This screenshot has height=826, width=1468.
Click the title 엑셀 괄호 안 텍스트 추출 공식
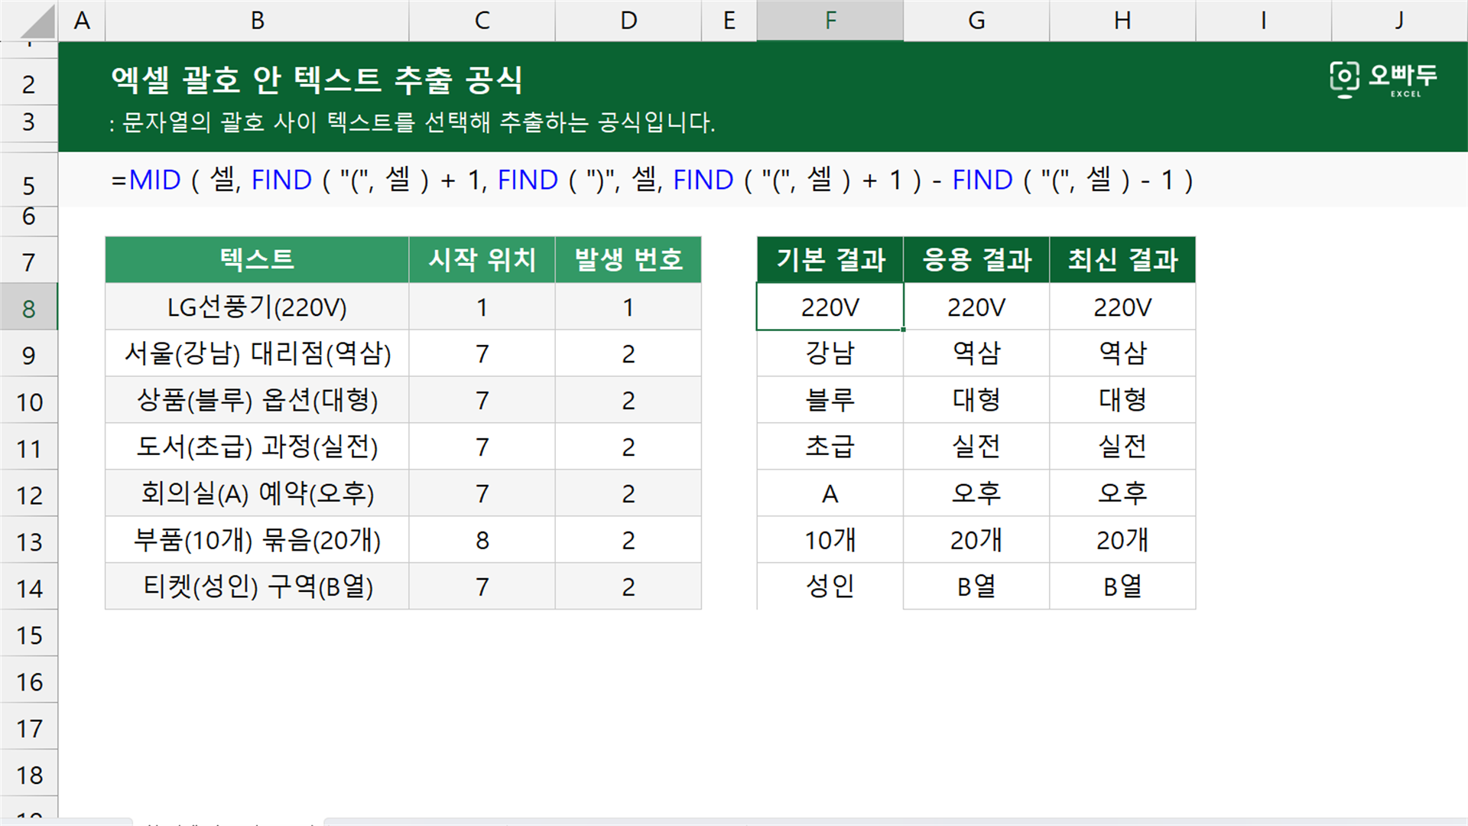click(317, 80)
